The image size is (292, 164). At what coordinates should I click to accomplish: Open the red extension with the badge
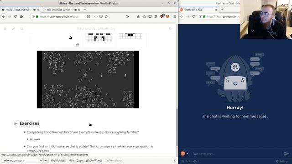coord(162,16)
